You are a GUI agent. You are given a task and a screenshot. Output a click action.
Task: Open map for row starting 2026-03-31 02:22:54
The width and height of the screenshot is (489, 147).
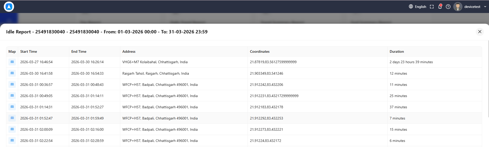pyautogui.click(x=12, y=140)
